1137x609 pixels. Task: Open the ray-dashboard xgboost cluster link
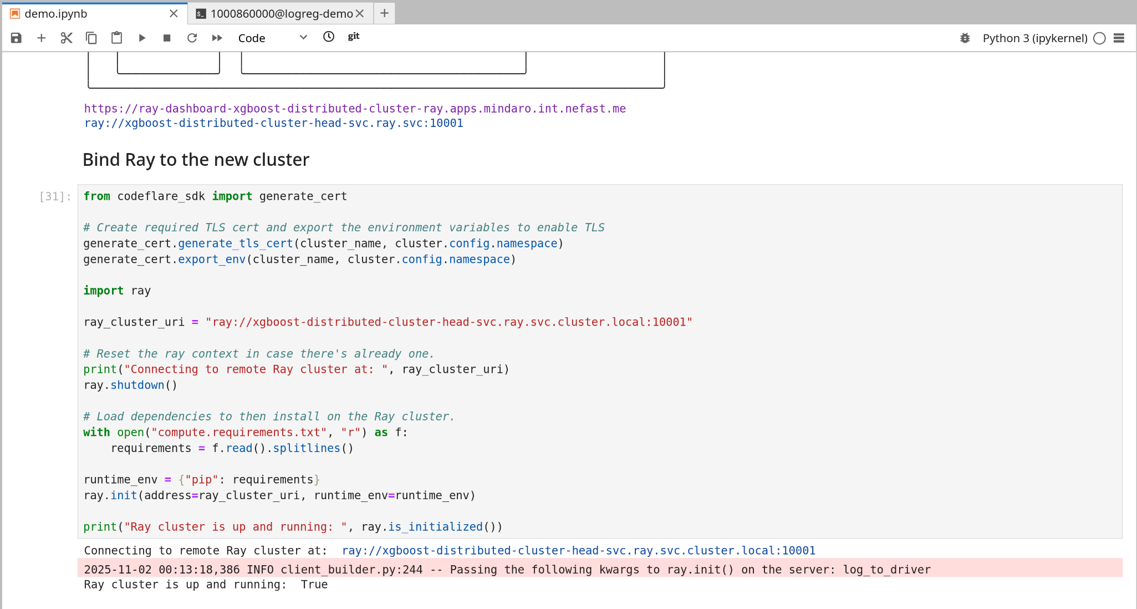355,108
